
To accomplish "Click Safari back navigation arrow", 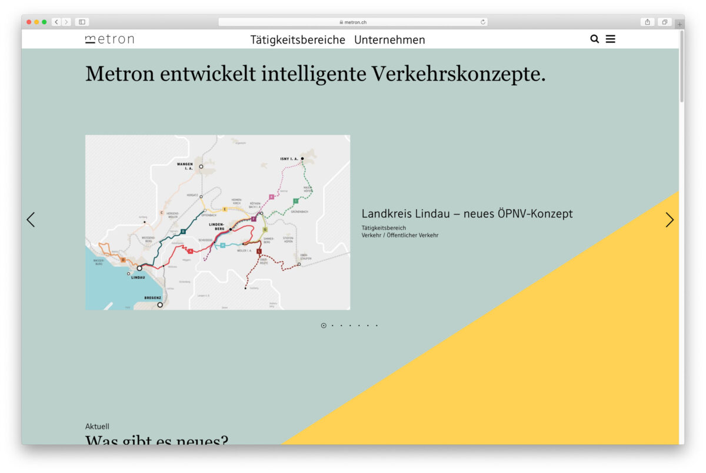I will click(56, 22).
